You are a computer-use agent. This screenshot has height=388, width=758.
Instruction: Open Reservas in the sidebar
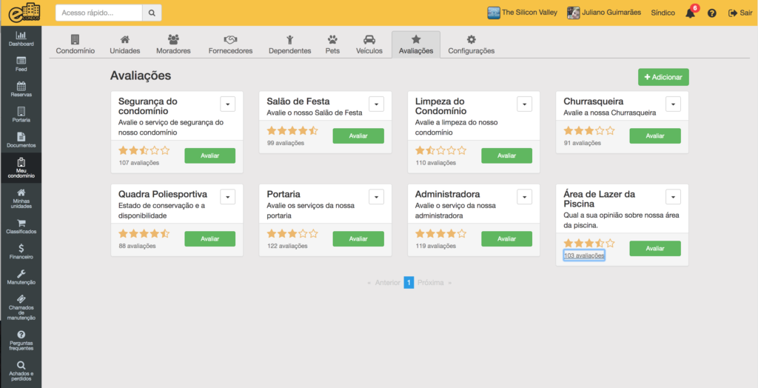point(21,90)
